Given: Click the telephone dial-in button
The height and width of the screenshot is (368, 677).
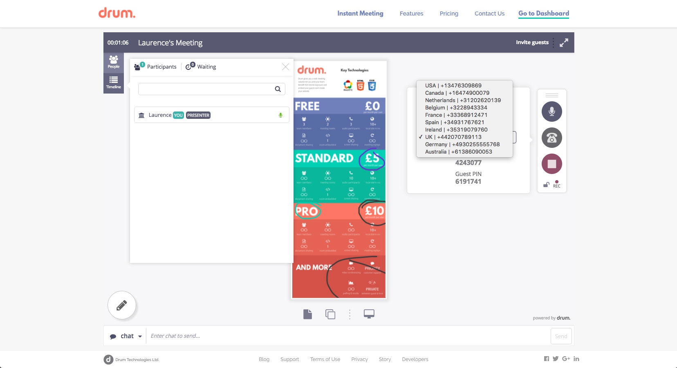Looking at the screenshot, I should (x=552, y=138).
